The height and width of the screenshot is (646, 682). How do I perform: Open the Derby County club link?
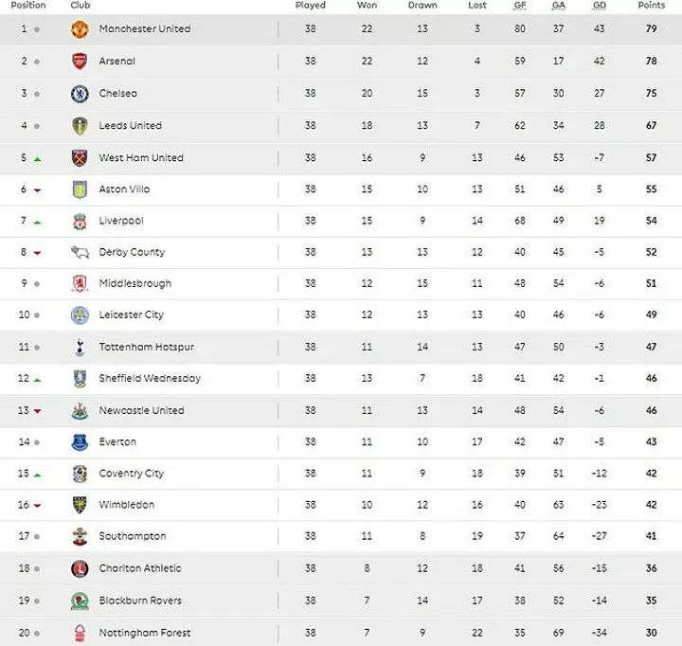132,252
